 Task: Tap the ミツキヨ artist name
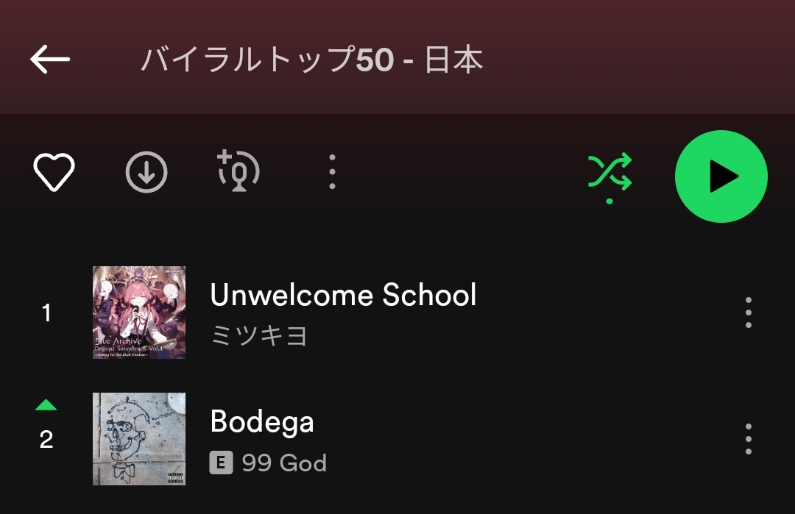[259, 336]
